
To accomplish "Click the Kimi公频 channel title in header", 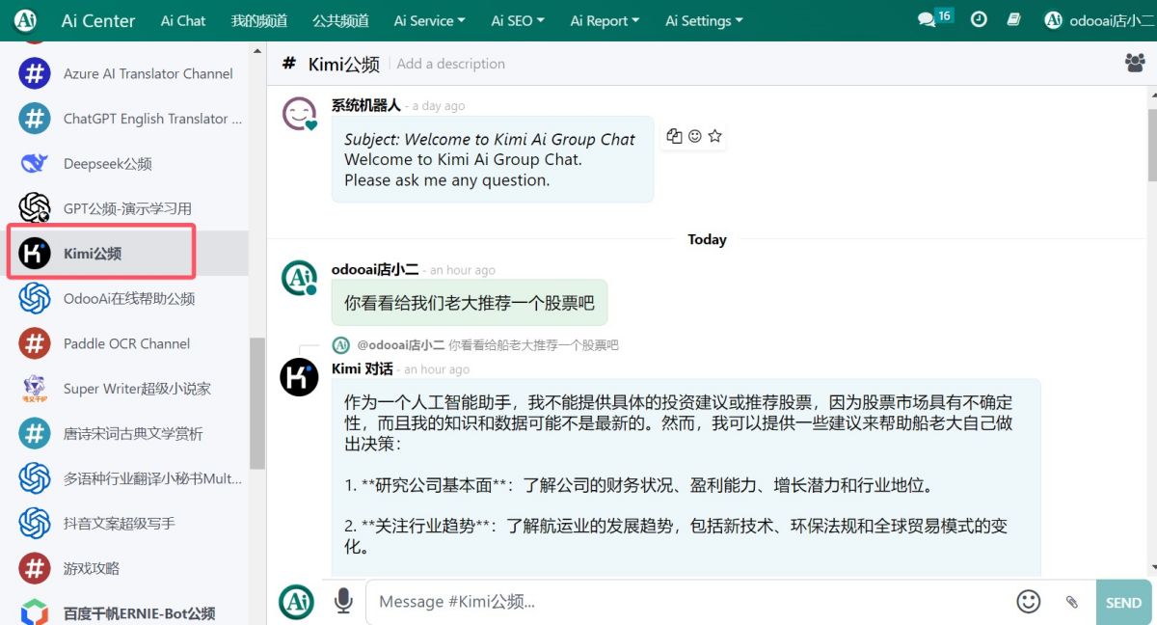I will pyautogui.click(x=343, y=64).
